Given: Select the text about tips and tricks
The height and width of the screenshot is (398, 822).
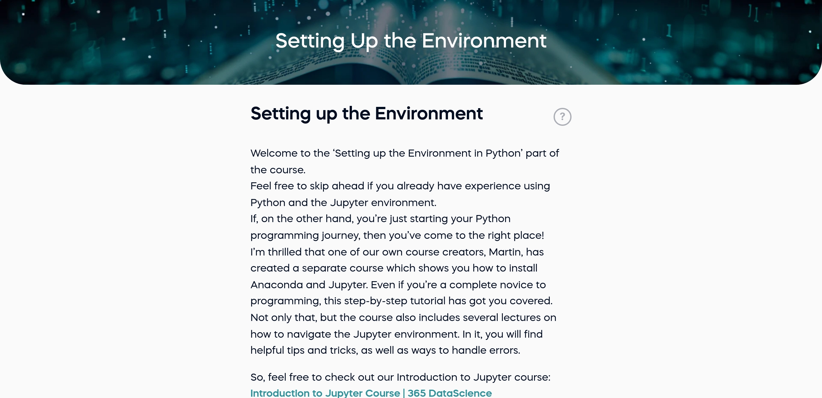Looking at the screenshot, I should [x=385, y=350].
